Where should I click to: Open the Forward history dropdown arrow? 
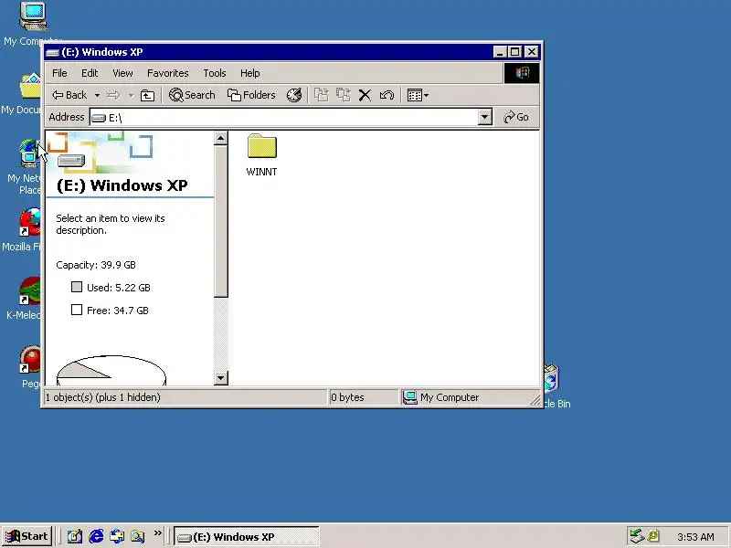click(x=131, y=95)
